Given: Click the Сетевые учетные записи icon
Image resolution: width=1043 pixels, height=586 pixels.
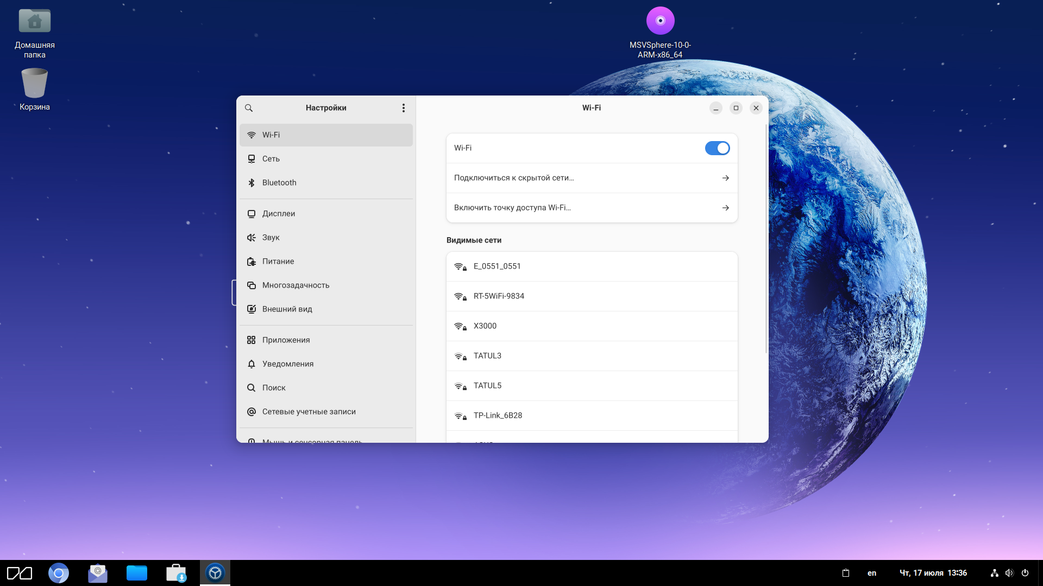Looking at the screenshot, I should point(252,412).
